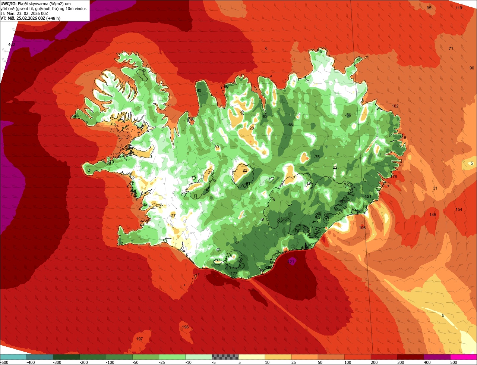Viewport: 477px width, 365px height.
Task: Click the 102 value off the northeast coast
Action: [x=395, y=106]
